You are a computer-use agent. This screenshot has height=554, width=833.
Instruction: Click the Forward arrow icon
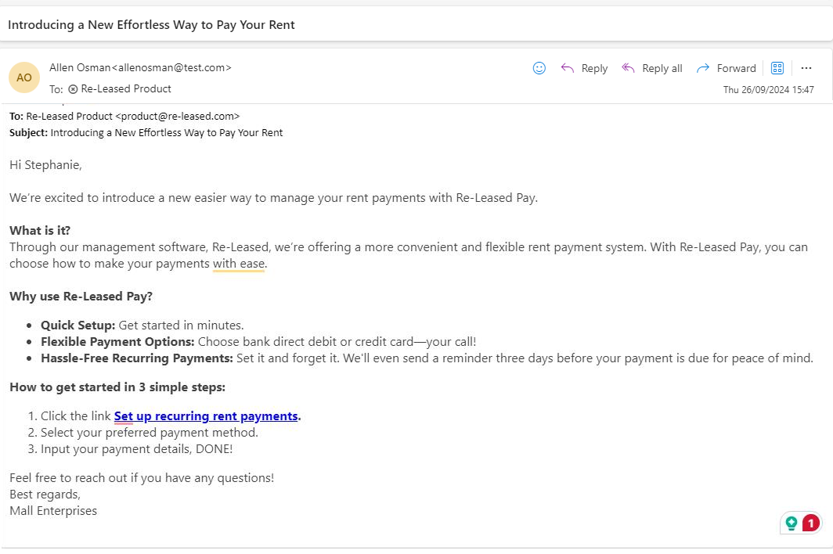click(703, 68)
